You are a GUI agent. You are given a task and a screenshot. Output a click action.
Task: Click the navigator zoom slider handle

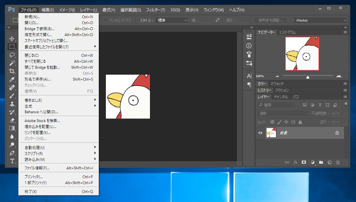307,76
